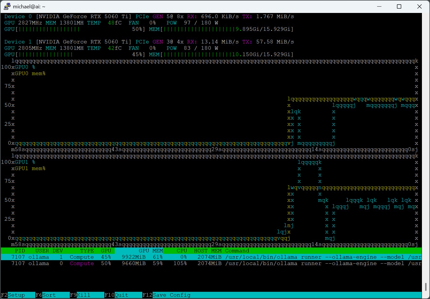
Task: Click the GPU1 % legend label in the chart
Action: pos(25,162)
